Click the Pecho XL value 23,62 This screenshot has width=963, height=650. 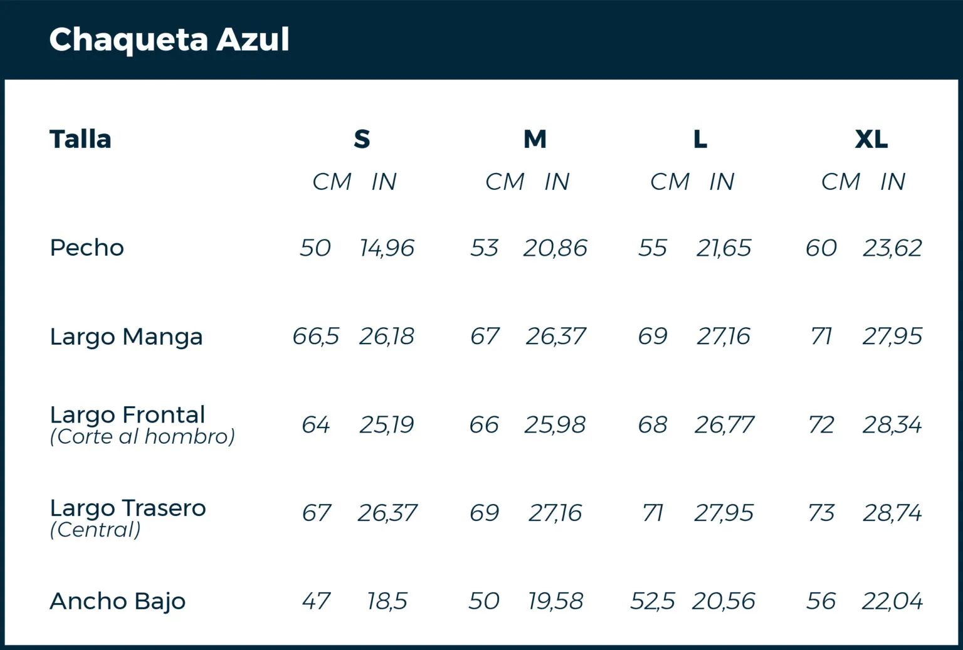point(892,248)
